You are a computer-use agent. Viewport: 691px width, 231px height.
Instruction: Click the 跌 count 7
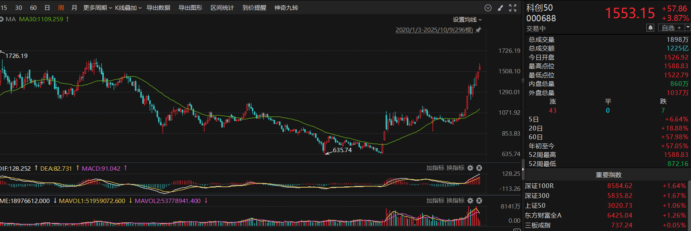(663, 110)
